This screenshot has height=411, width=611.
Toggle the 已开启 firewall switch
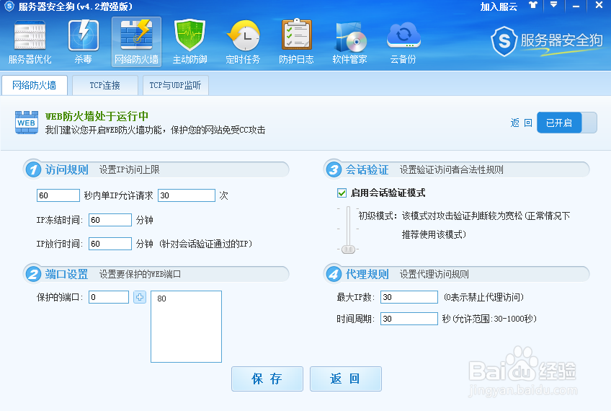pos(566,123)
